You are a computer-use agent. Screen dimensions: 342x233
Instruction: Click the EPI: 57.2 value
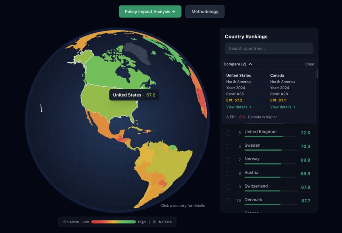(234, 100)
